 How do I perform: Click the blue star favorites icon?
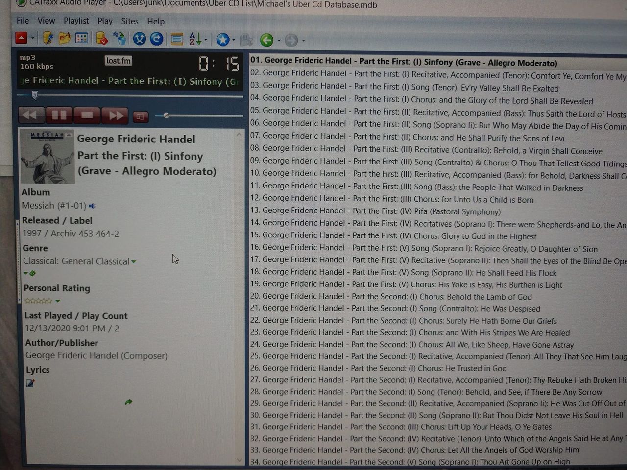coord(223,40)
